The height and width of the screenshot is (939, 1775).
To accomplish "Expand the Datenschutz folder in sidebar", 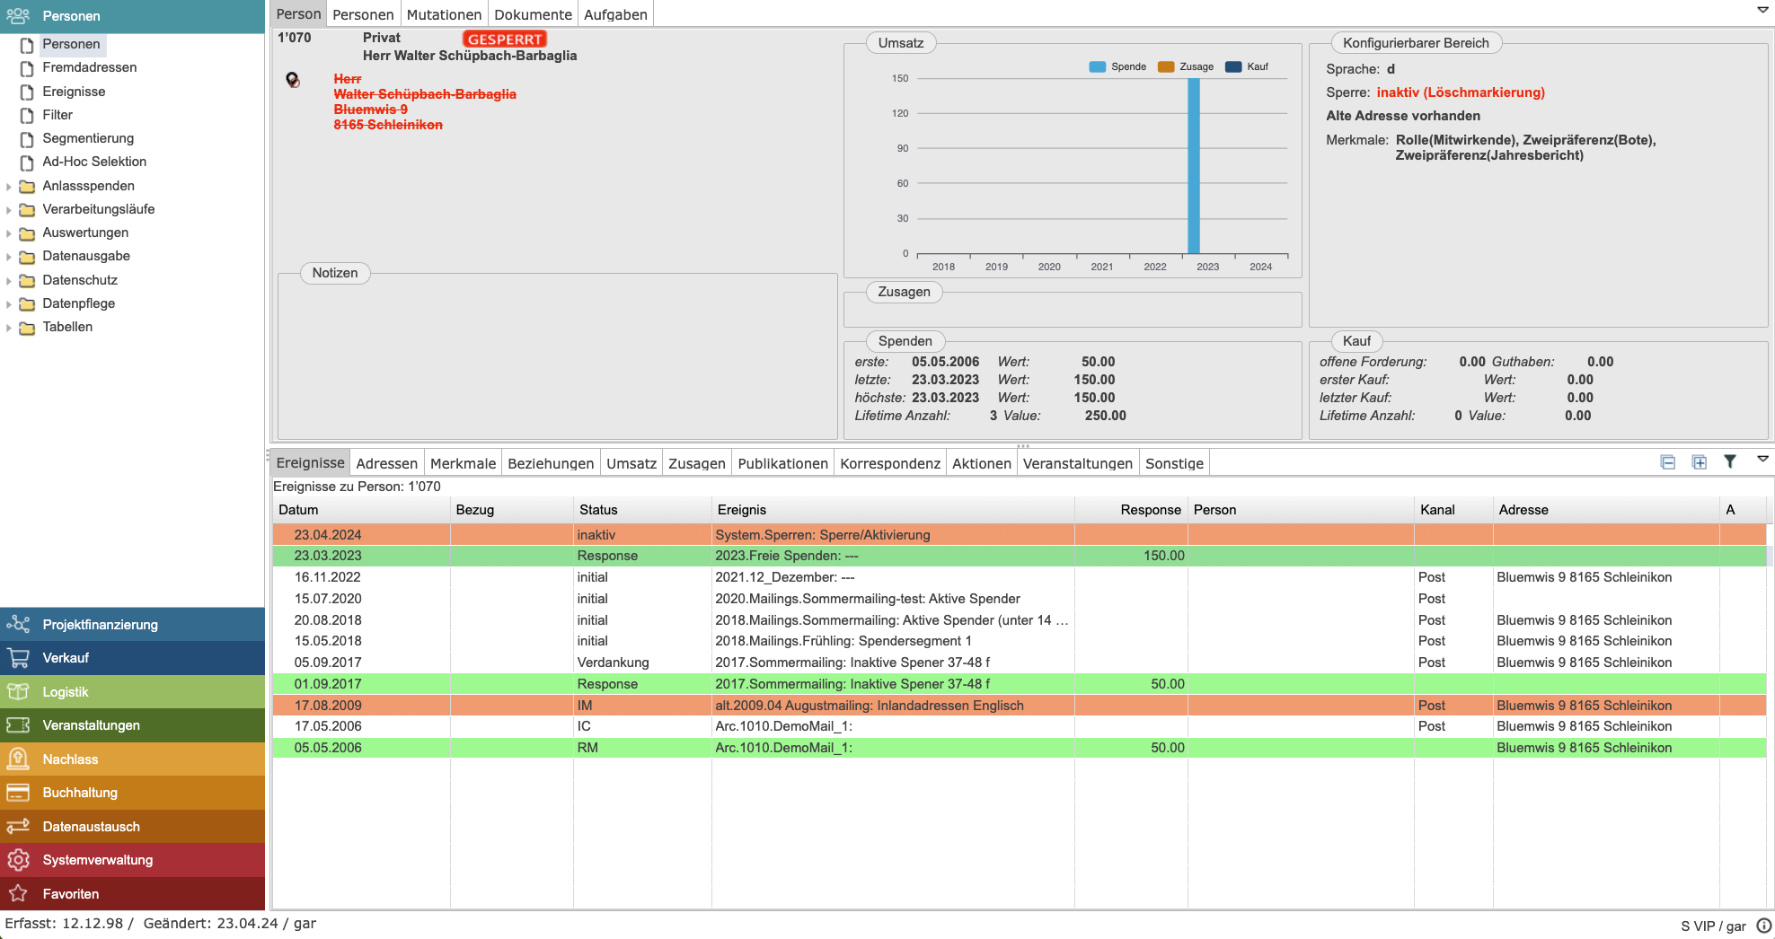I will [9, 281].
